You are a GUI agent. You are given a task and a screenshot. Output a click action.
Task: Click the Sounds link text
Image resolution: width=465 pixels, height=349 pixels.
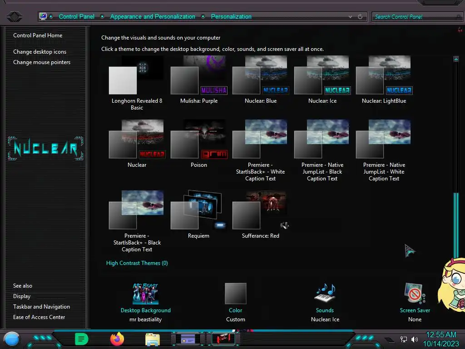(325, 310)
